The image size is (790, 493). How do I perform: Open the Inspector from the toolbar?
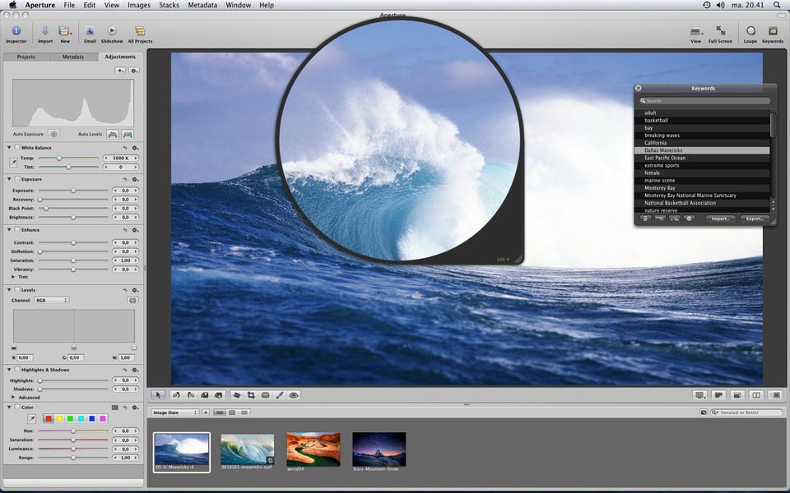coord(16,31)
